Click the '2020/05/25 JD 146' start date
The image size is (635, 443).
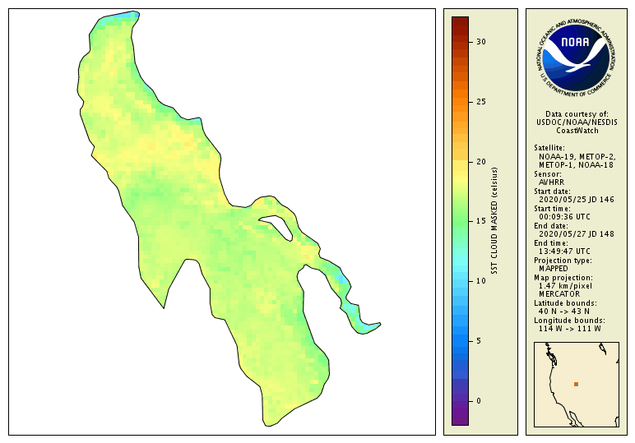pos(577,200)
